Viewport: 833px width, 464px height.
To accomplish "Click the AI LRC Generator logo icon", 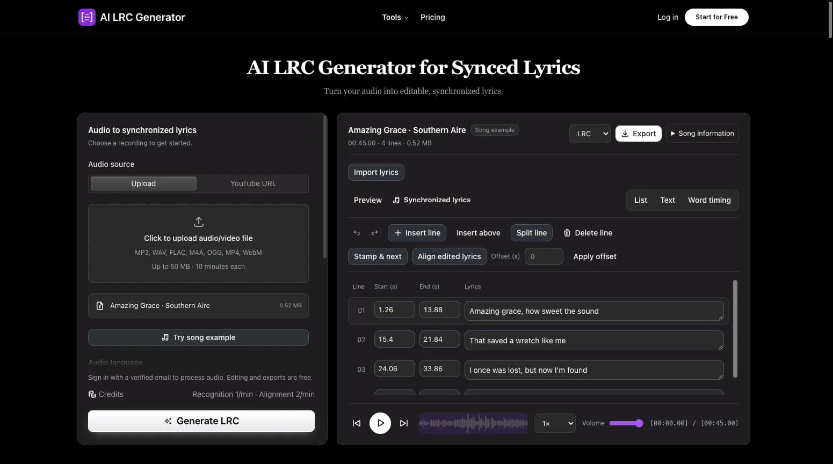I will (x=86, y=17).
